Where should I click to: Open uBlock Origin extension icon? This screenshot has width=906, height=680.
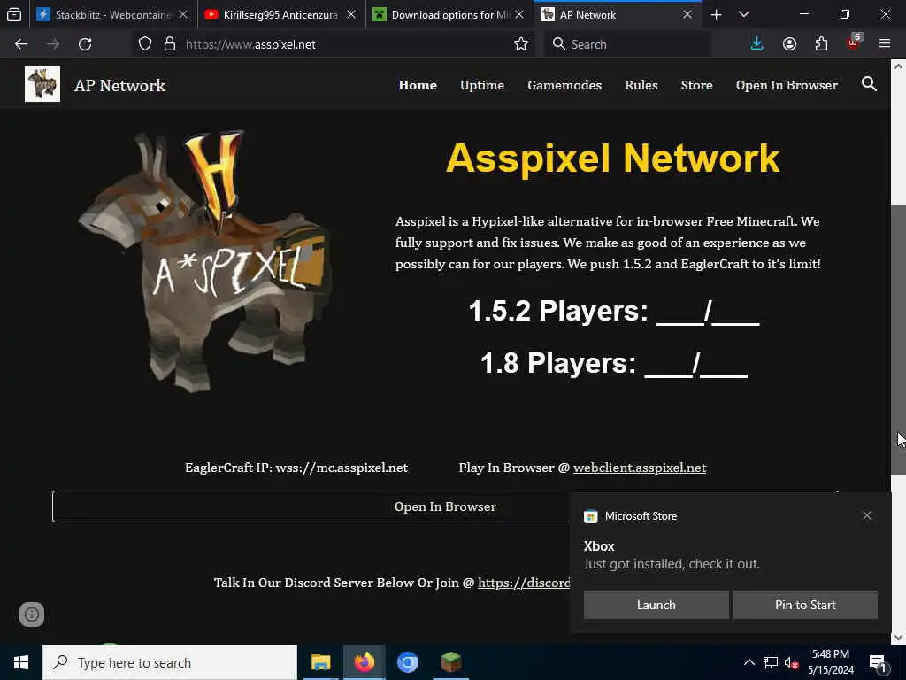click(854, 44)
